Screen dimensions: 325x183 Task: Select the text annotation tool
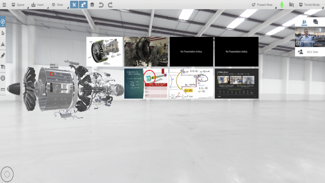(x=3, y=67)
